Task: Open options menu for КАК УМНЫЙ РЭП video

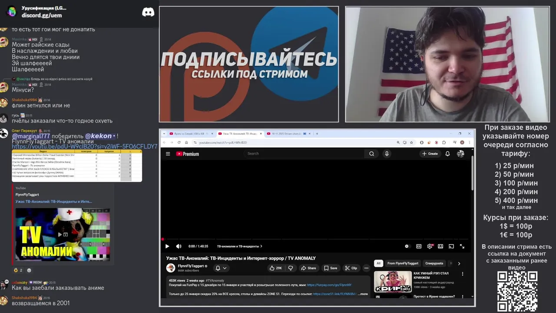Action: (463, 274)
